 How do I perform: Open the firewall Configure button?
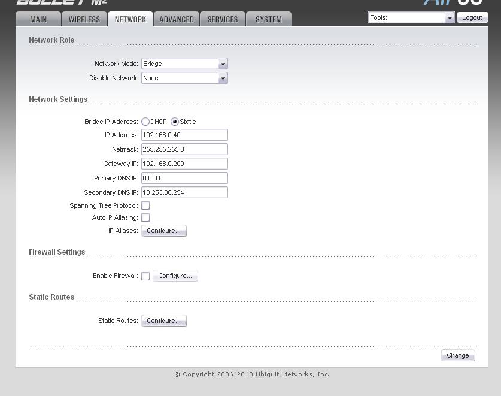(x=175, y=276)
